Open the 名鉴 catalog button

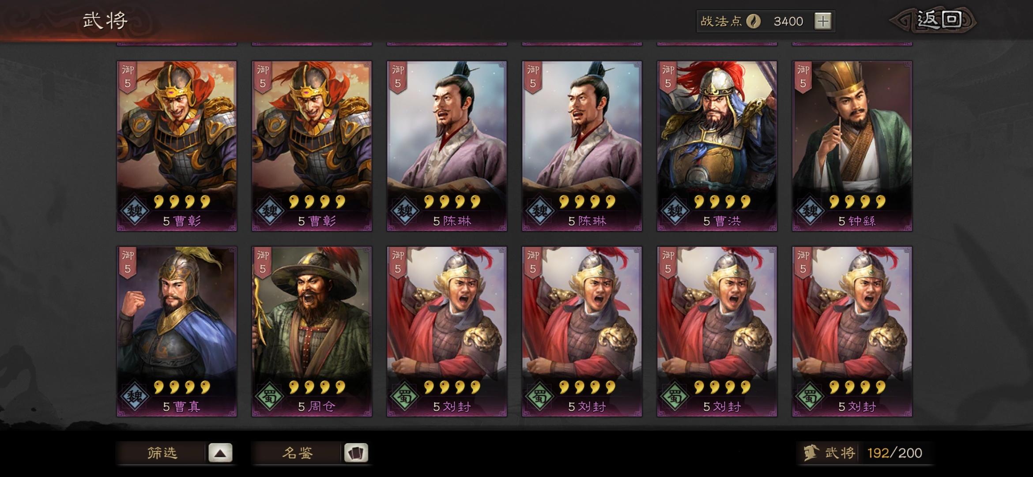coord(298,453)
